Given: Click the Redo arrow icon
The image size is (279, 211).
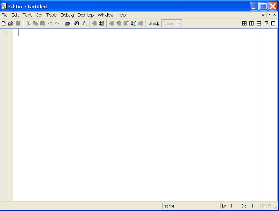Looking at the screenshot, I should coord(57,23).
